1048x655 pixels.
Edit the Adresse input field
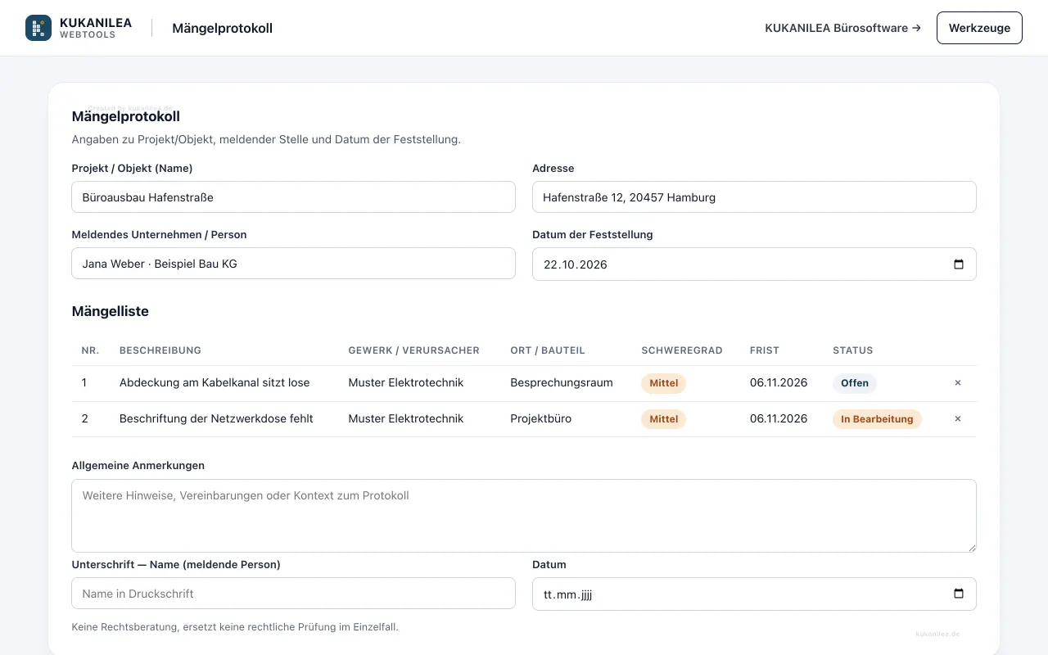[754, 197]
